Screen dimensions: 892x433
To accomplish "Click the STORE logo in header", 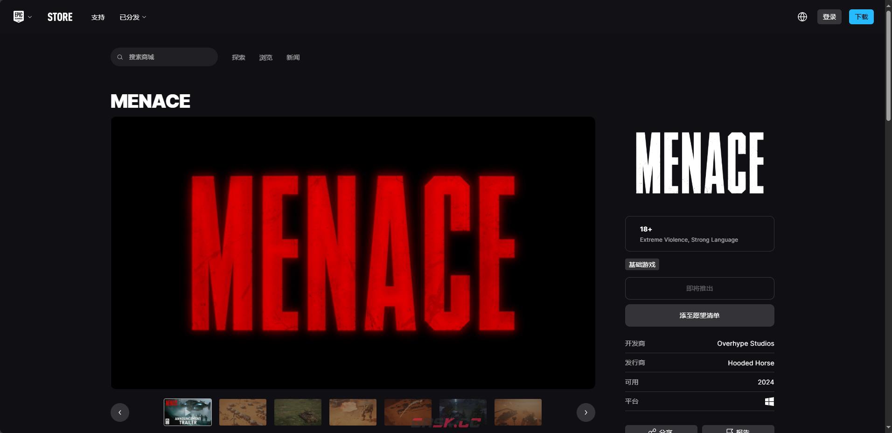I will pos(60,17).
